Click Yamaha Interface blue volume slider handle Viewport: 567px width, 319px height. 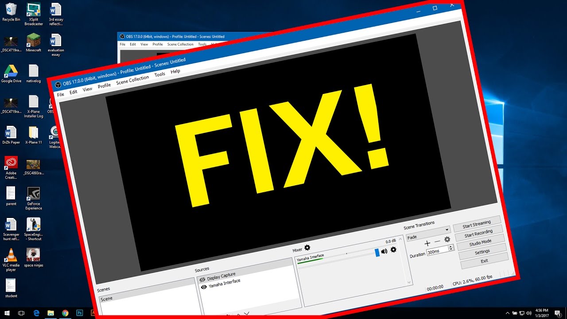click(x=377, y=253)
